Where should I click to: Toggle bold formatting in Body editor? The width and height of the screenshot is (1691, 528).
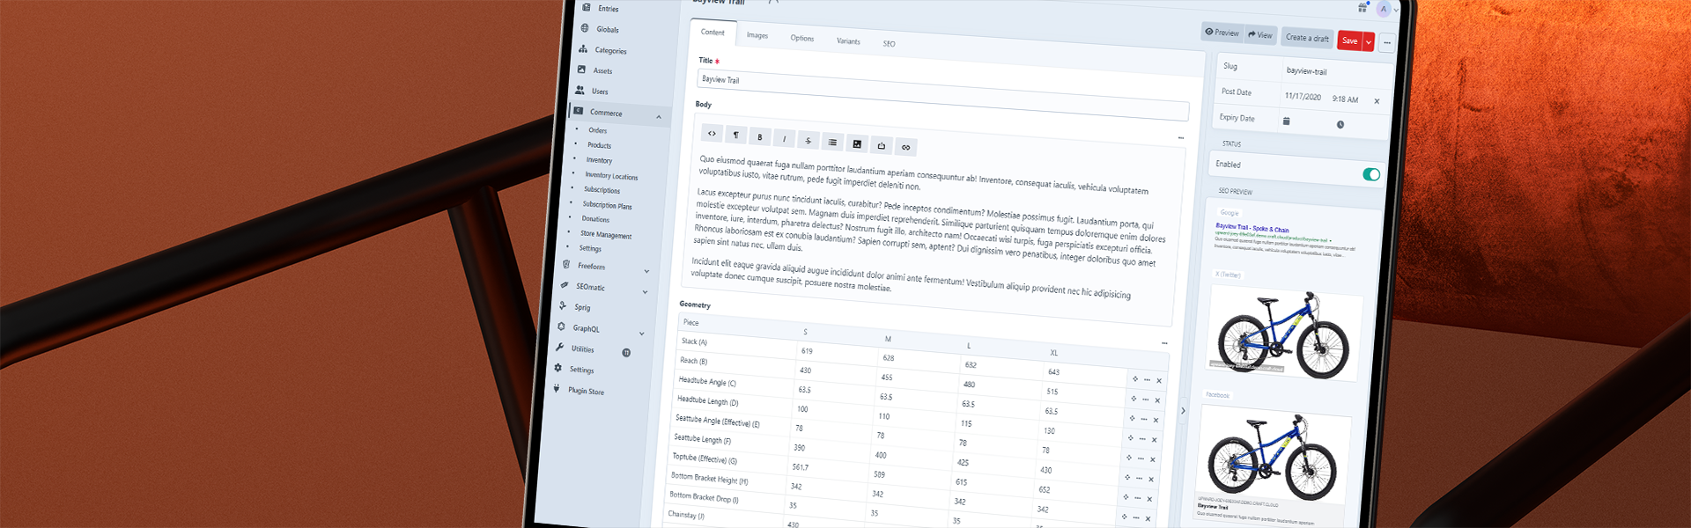760,137
